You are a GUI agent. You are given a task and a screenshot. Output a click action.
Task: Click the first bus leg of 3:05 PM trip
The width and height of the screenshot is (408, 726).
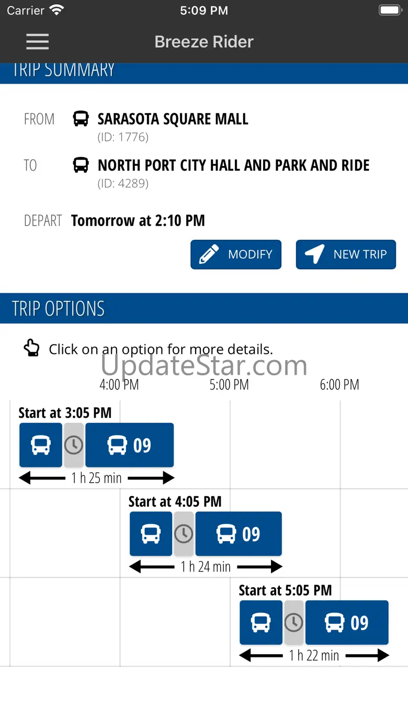41,445
